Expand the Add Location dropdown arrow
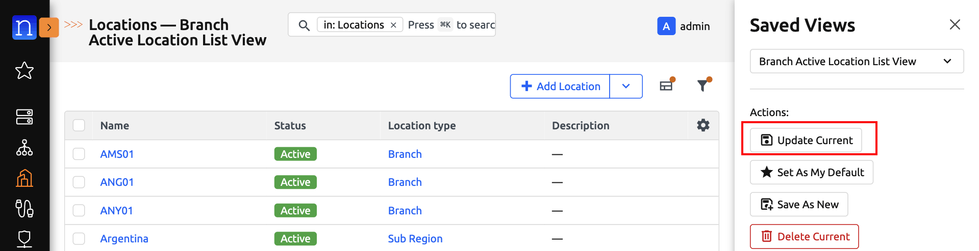979x251 pixels. point(626,86)
